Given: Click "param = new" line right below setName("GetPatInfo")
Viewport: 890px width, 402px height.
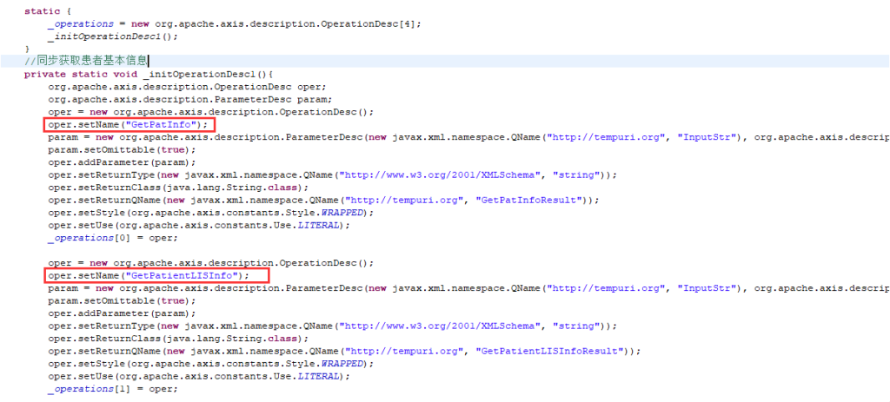Looking at the screenshot, I should click(x=468, y=137).
